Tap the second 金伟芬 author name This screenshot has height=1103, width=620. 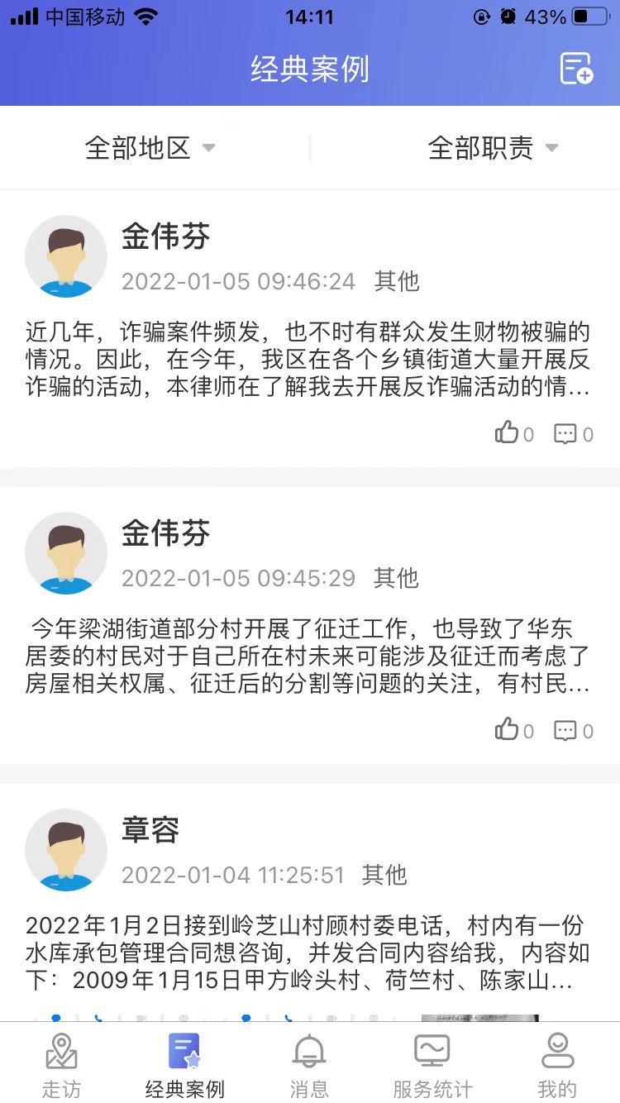pyautogui.click(x=166, y=533)
